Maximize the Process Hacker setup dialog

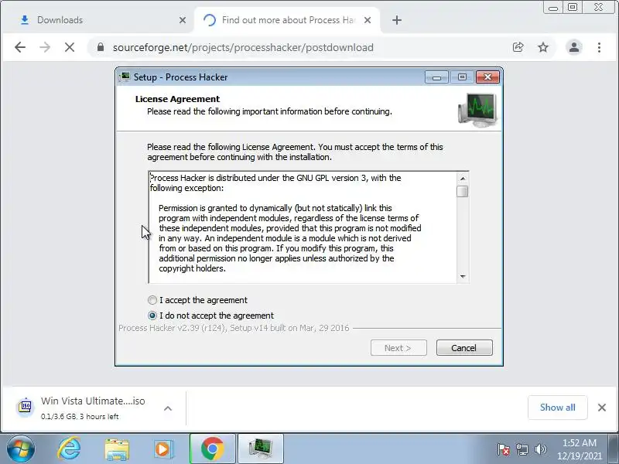[462, 77]
